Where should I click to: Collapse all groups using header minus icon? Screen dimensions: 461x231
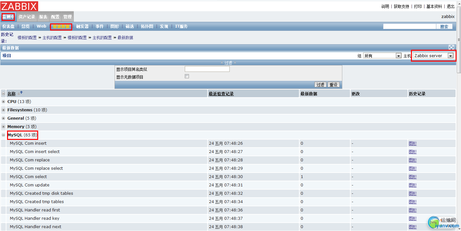(x=4, y=94)
